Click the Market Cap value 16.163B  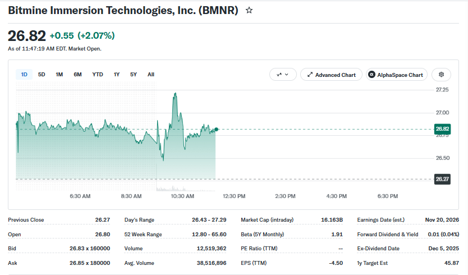[332, 220]
